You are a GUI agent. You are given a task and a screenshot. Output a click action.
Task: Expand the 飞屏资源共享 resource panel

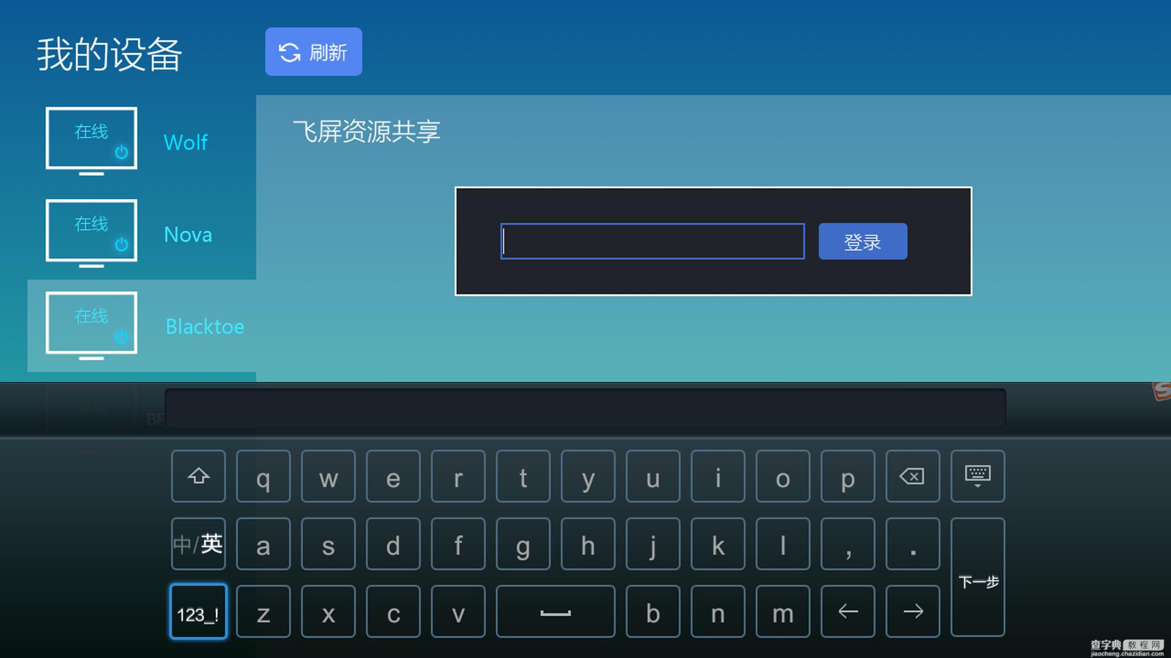[x=366, y=130]
